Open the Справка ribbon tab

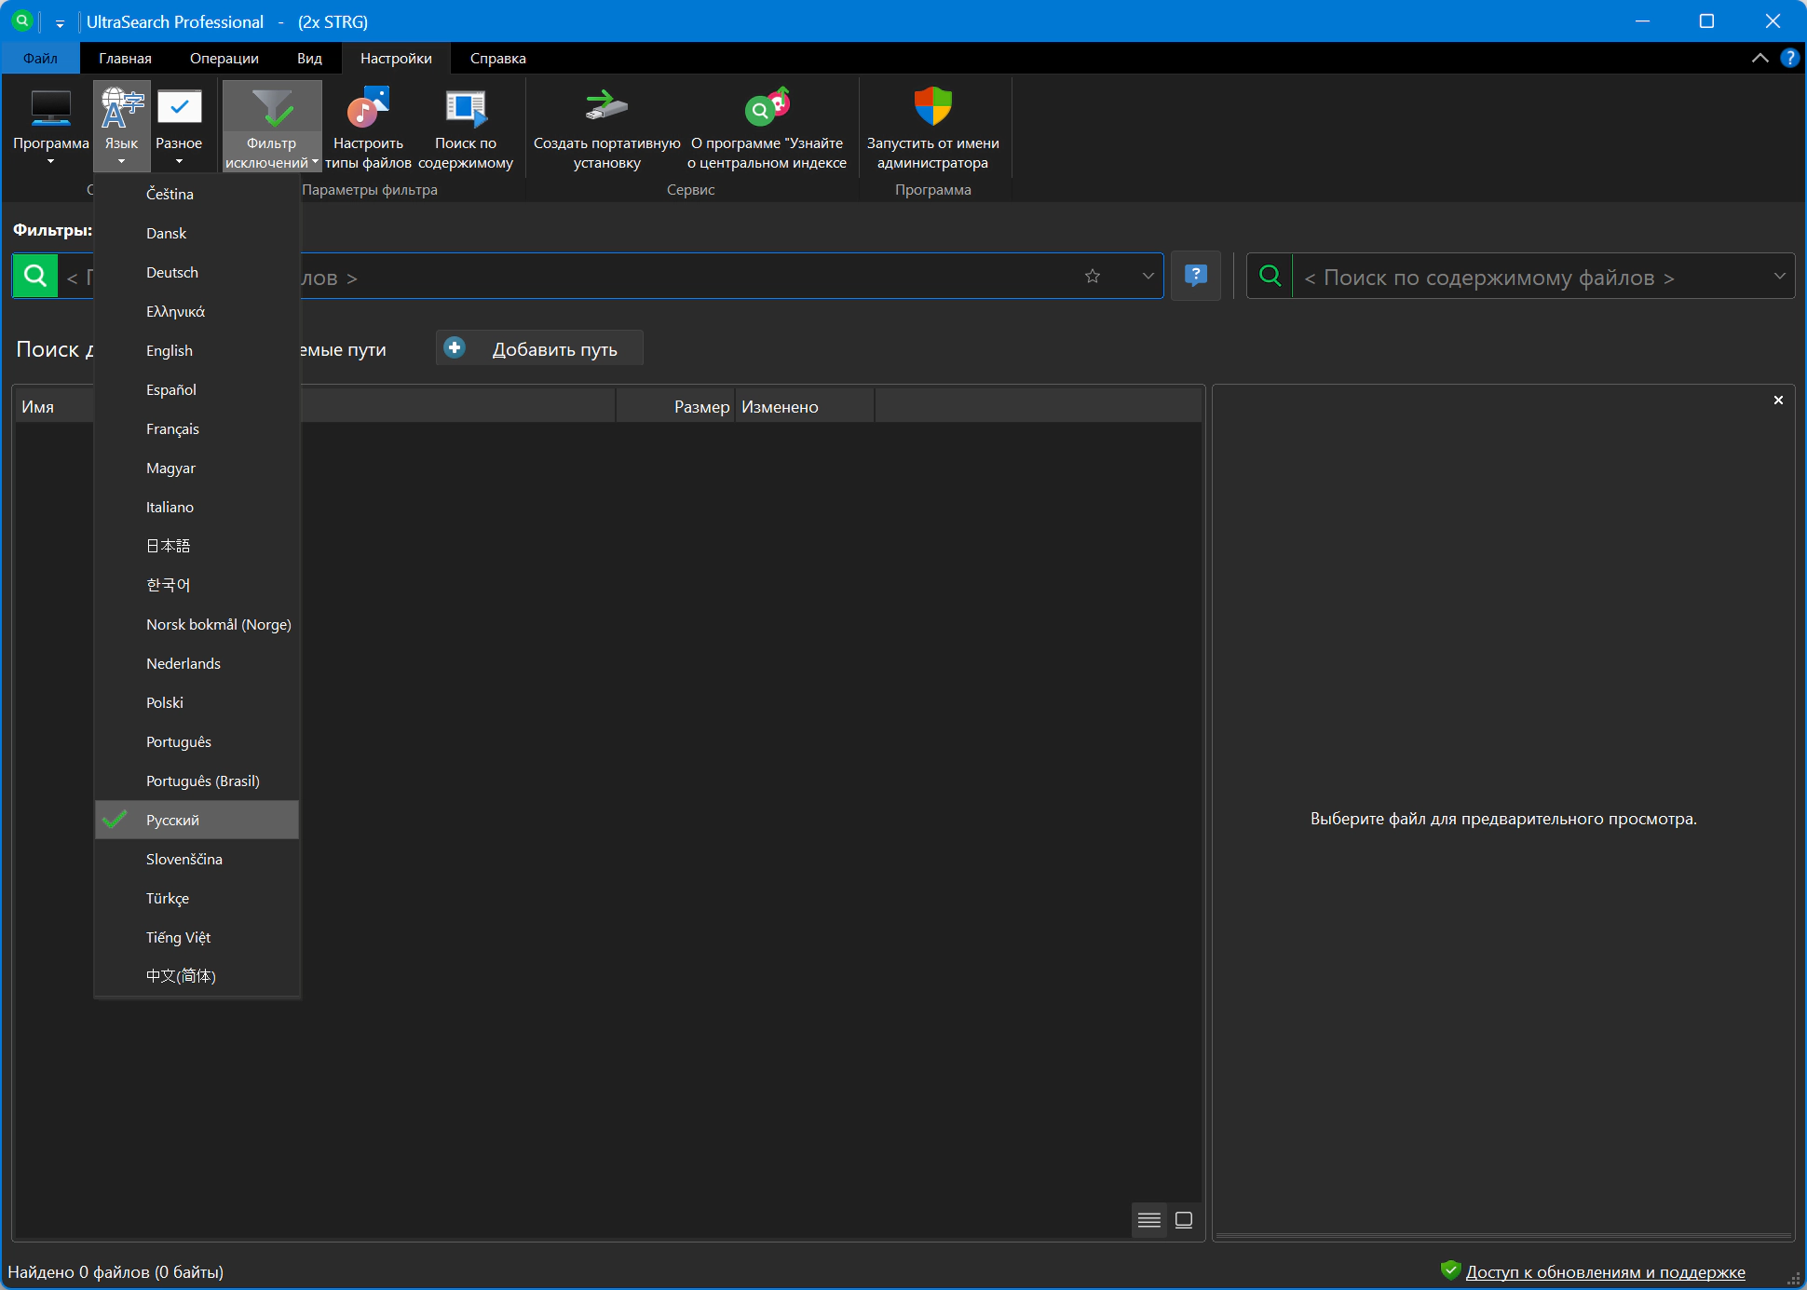pyautogui.click(x=497, y=58)
